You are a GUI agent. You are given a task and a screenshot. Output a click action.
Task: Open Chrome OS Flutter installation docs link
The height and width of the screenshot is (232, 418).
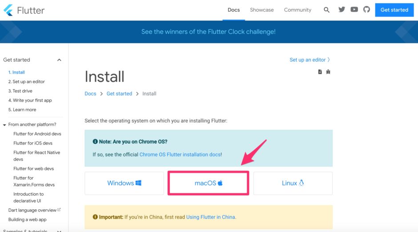[180, 155]
